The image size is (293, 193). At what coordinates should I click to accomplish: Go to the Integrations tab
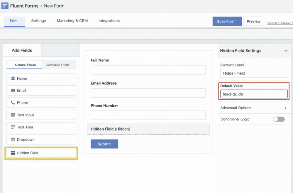[109, 21]
